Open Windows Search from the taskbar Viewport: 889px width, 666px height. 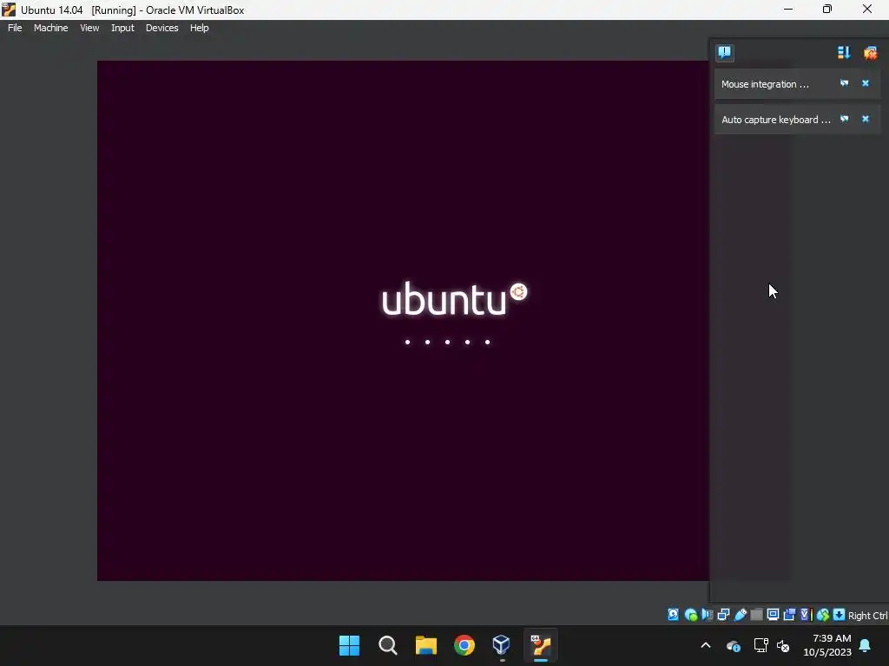[388, 645]
